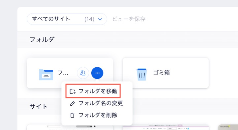Open the ゴミ箱 trash card
Screen dimensions: 238x130
tap(165, 73)
